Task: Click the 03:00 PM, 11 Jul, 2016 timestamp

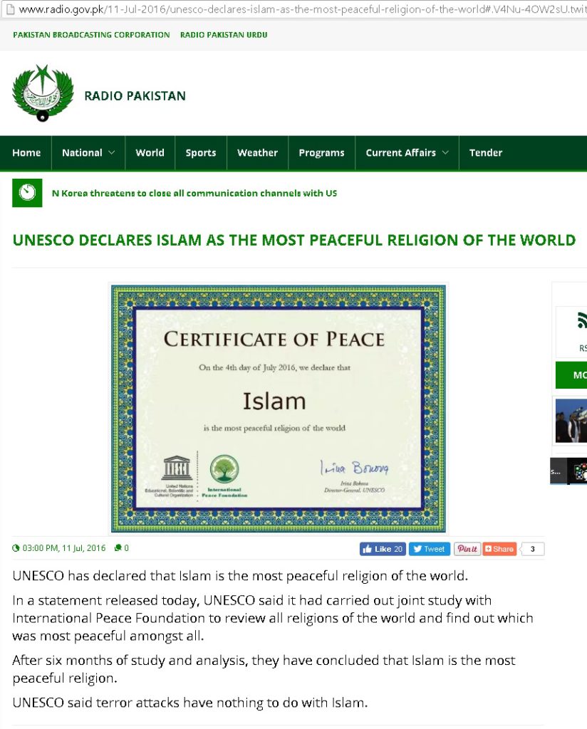Action: 64,547
